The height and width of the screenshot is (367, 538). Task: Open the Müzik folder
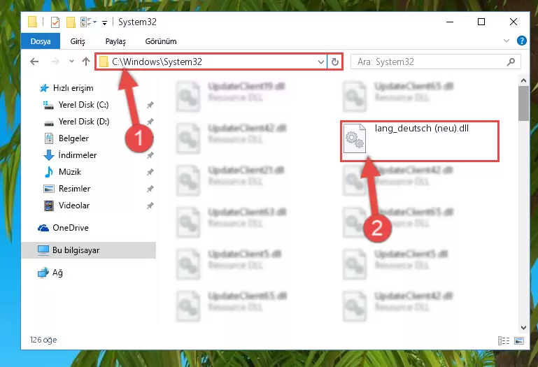coord(70,172)
